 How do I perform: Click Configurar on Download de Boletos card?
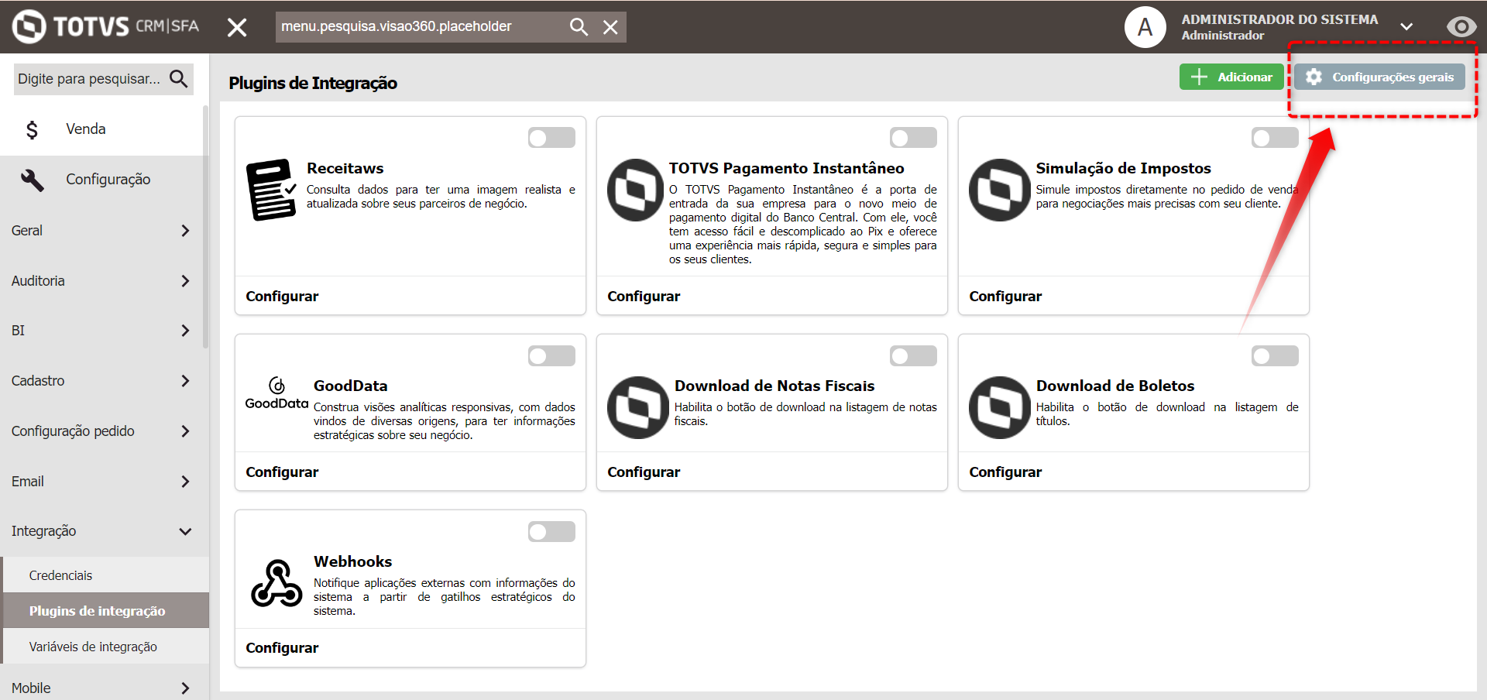pyautogui.click(x=1005, y=472)
